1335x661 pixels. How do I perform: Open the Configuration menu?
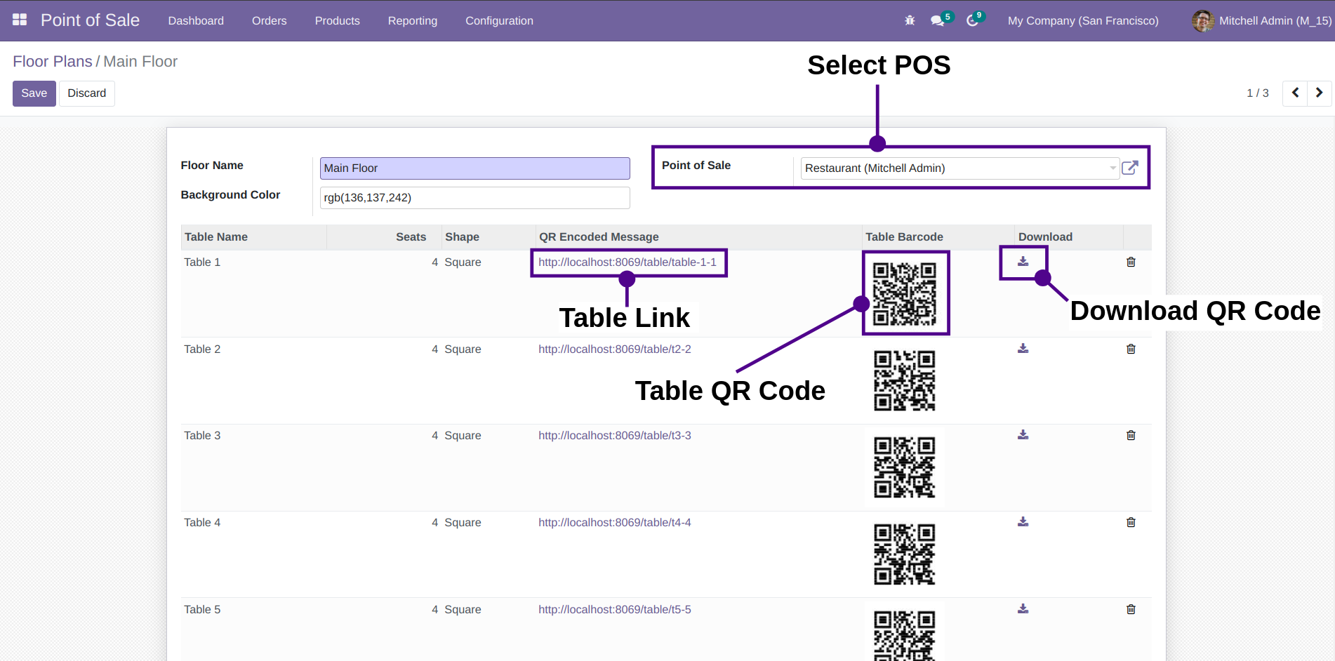[500, 21]
